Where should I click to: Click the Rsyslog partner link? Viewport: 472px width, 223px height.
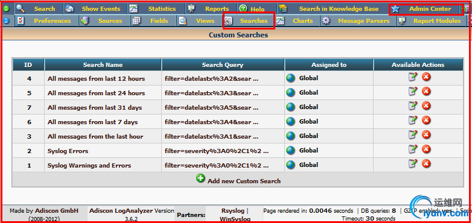(233, 211)
